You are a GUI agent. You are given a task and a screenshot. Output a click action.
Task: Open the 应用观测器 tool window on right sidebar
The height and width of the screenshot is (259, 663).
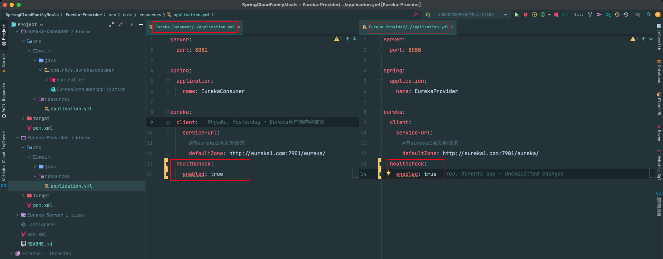tap(659, 204)
